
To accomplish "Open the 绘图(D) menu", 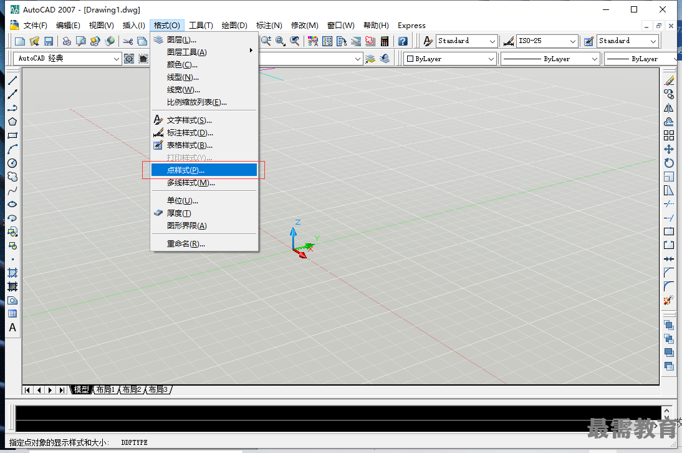I will point(234,25).
